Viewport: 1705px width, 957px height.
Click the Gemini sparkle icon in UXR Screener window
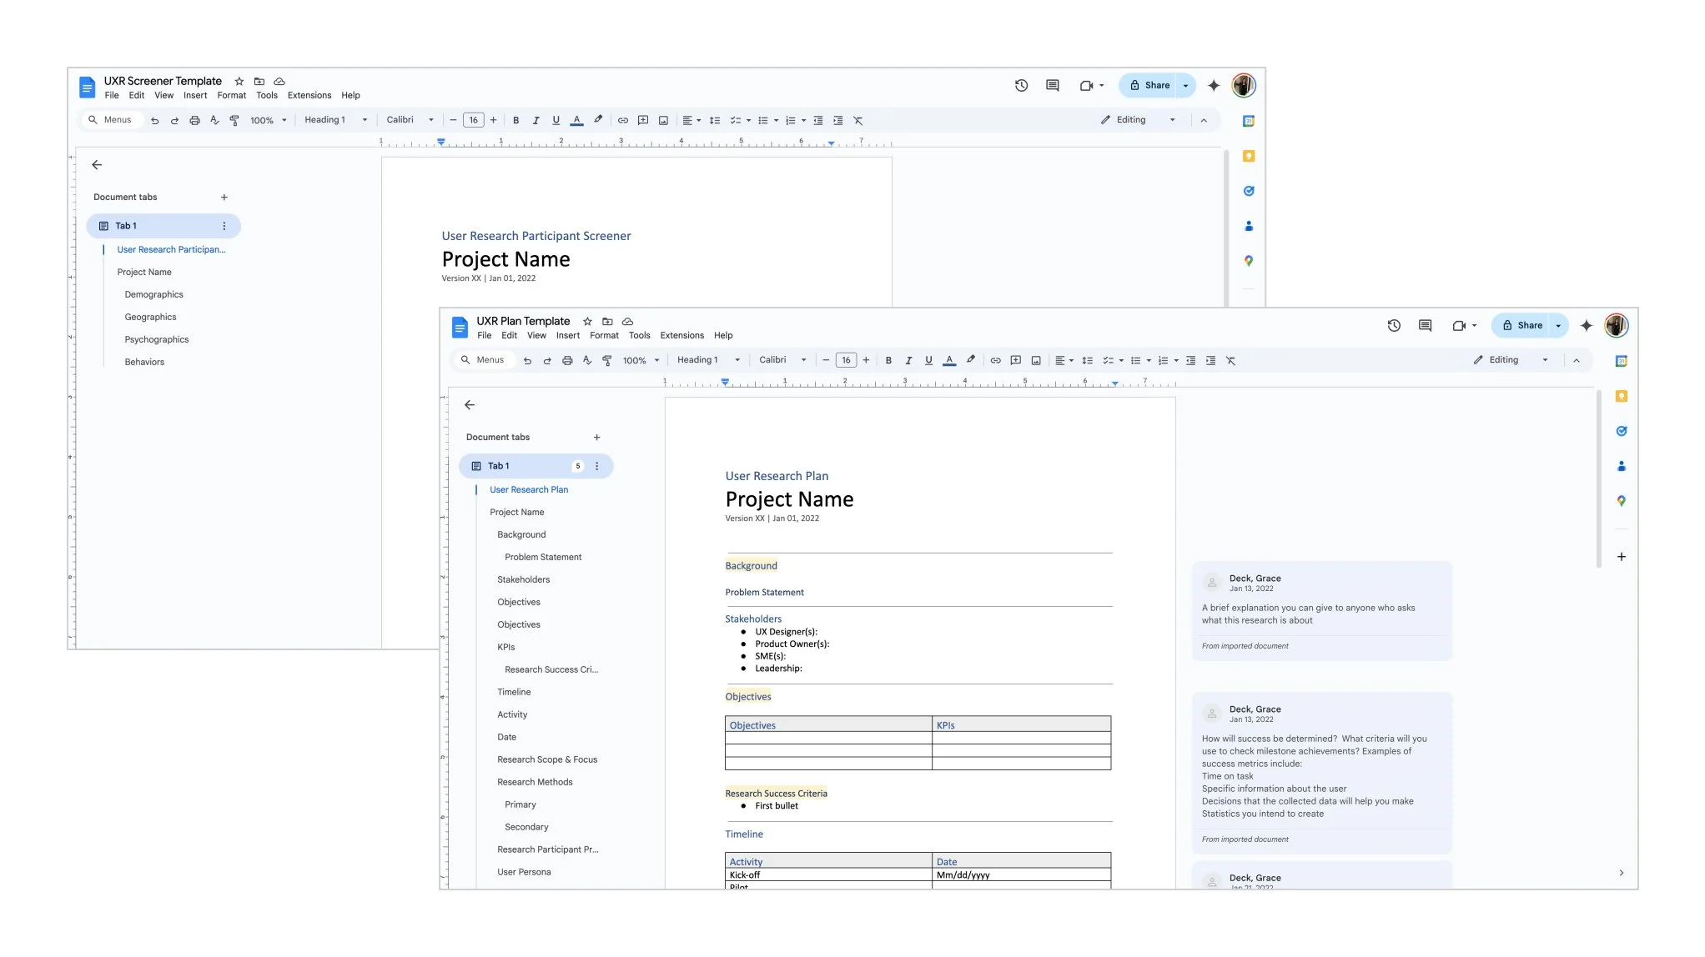click(x=1214, y=86)
